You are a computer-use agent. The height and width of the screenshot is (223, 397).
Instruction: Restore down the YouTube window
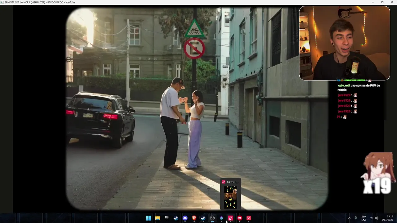[x=382, y=2]
